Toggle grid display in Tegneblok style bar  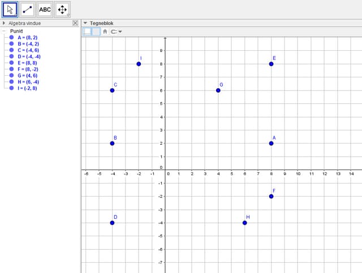tap(96, 32)
